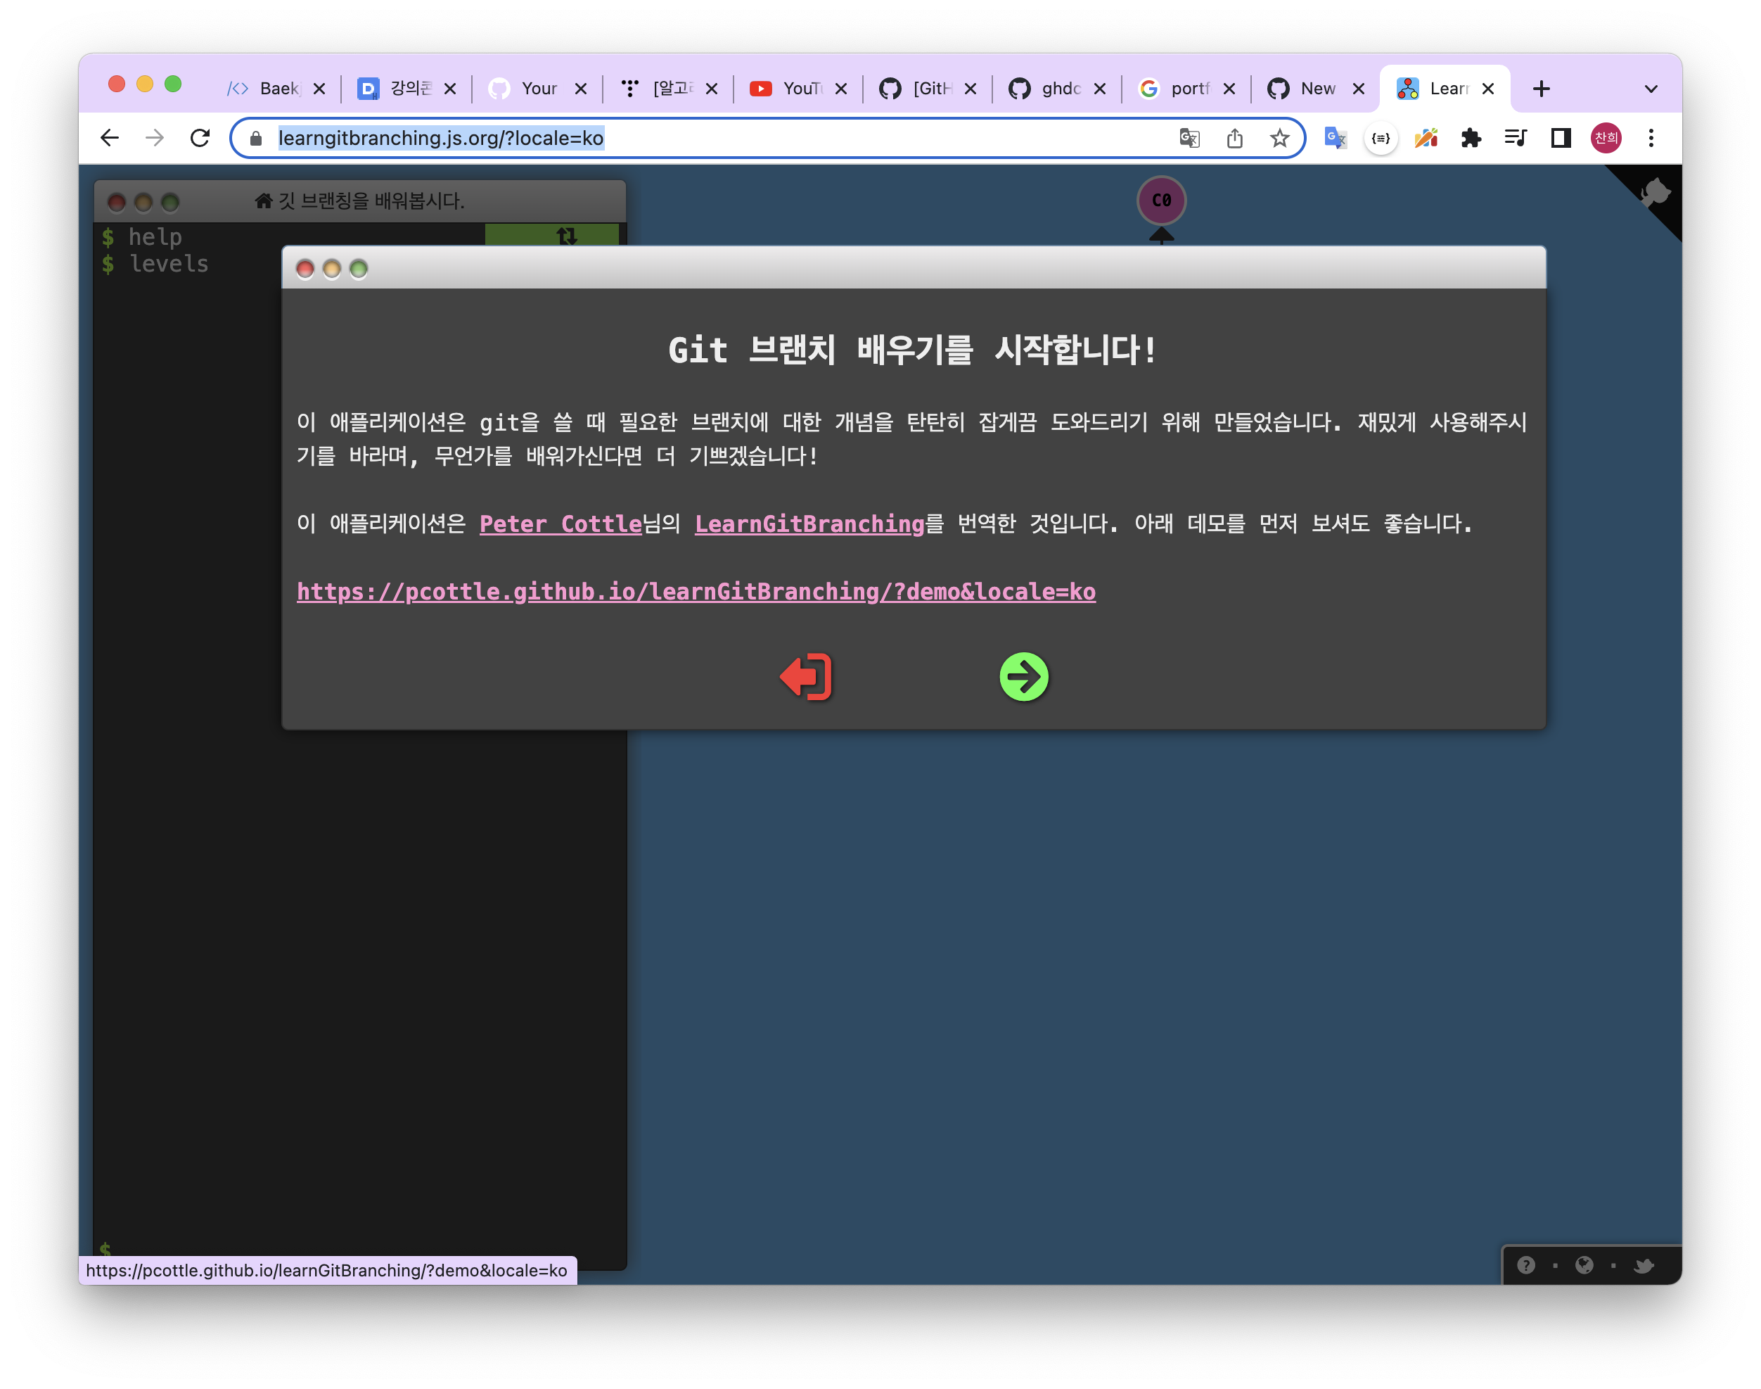
Task: Click the red exit dialog icon
Action: pos(806,677)
